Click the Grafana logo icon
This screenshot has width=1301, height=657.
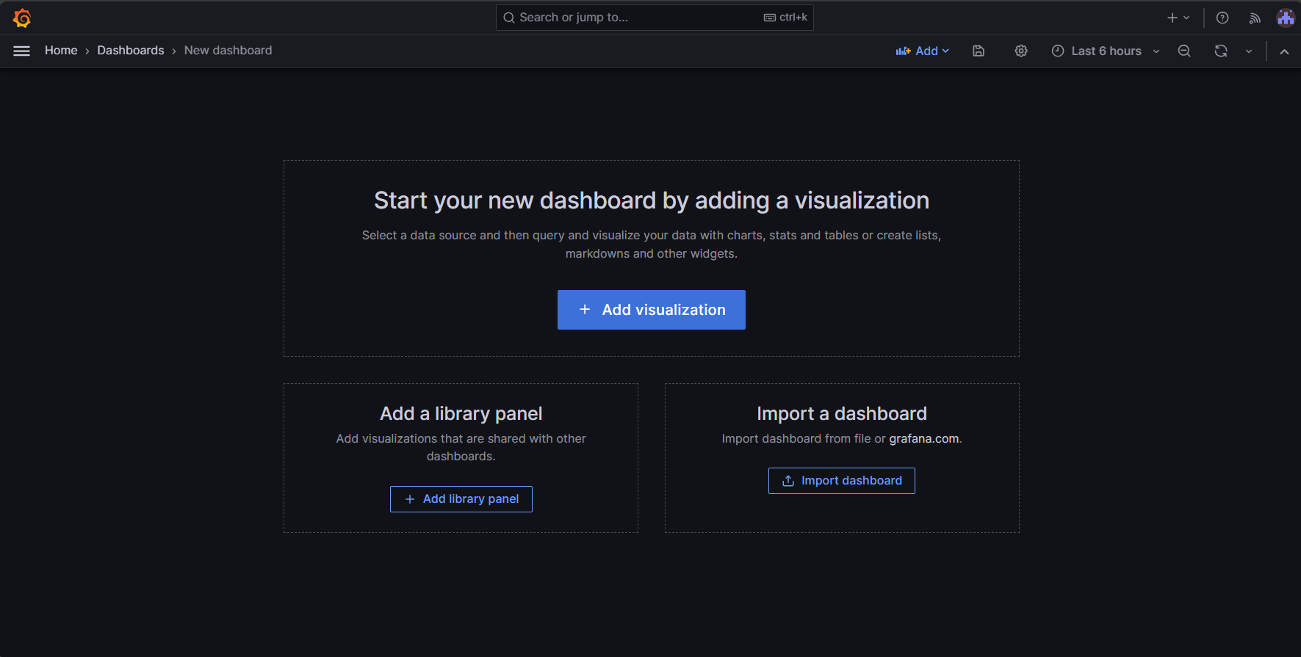coord(22,18)
